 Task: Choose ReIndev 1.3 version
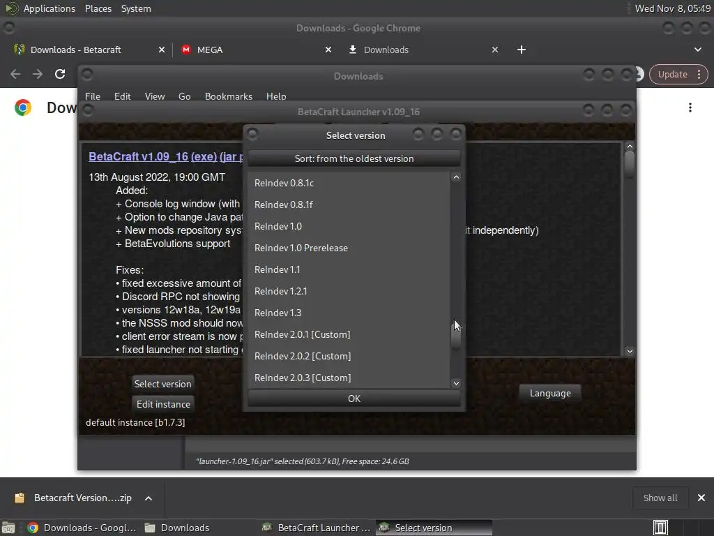tap(349, 313)
